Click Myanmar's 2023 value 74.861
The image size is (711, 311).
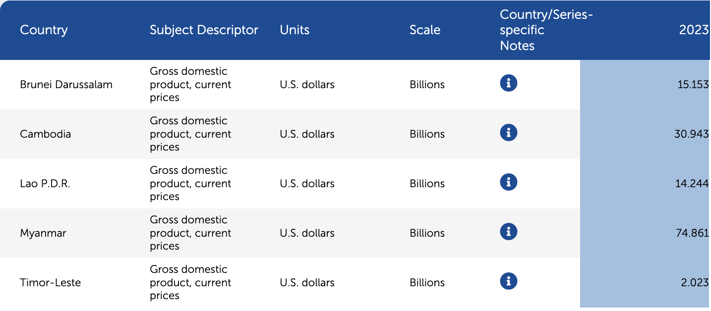pyautogui.click(x=692, y=233)
